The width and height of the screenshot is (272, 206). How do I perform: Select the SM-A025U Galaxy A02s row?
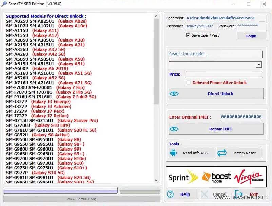click(46, 21)
